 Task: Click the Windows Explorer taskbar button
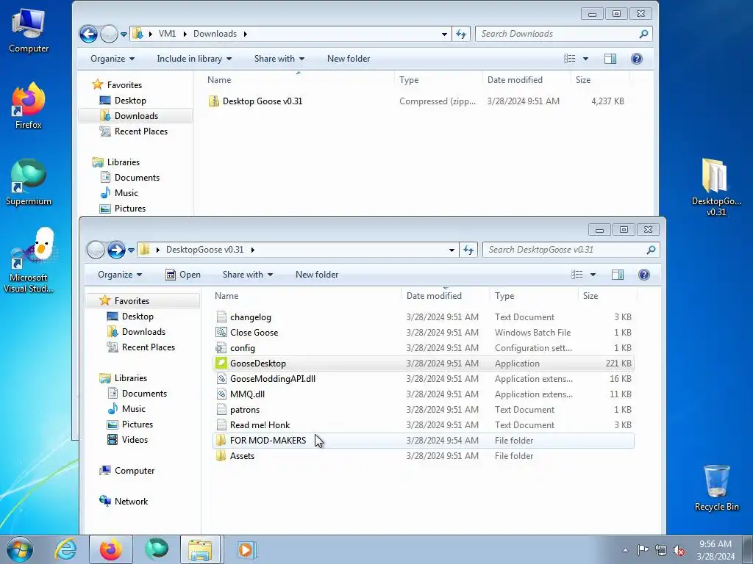(200, 549)
